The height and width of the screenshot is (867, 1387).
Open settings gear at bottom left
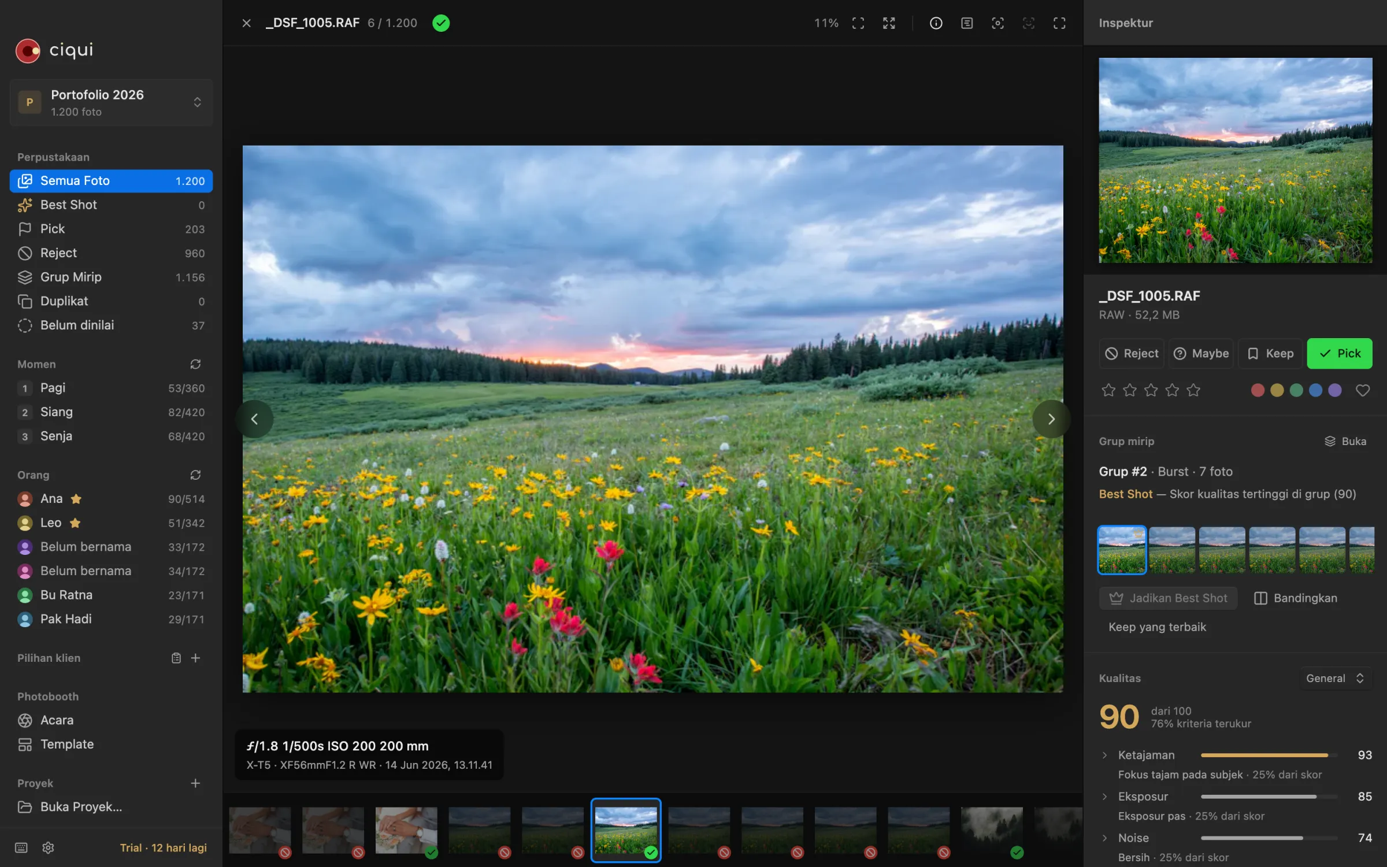(x=49, y=847)
